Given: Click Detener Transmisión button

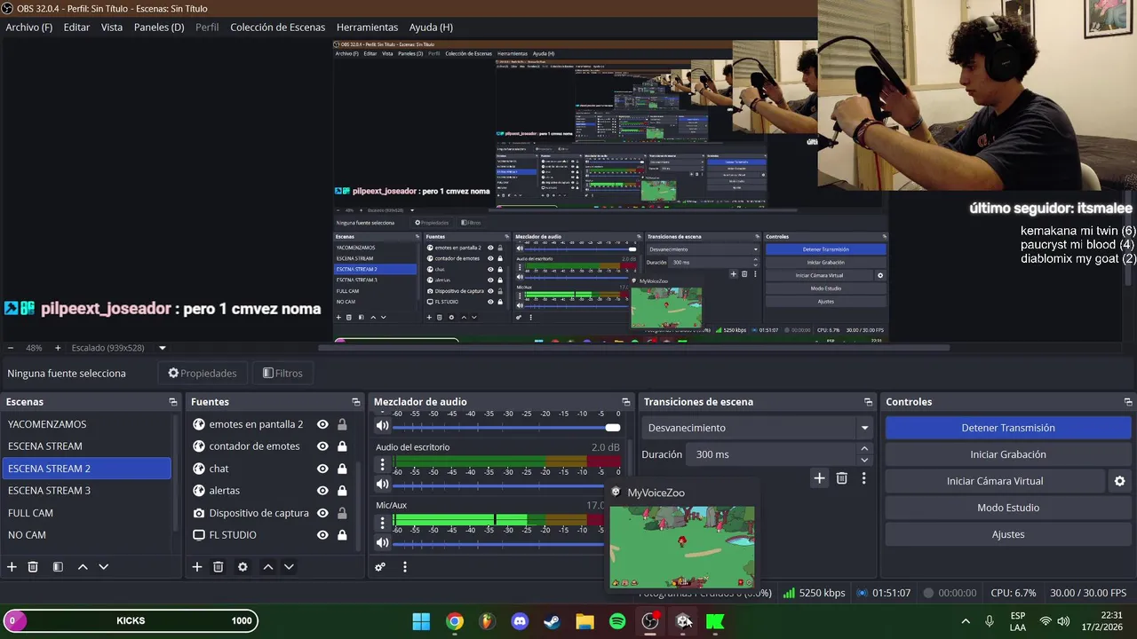Looking at the screenshot, I should pos(1007,428).
